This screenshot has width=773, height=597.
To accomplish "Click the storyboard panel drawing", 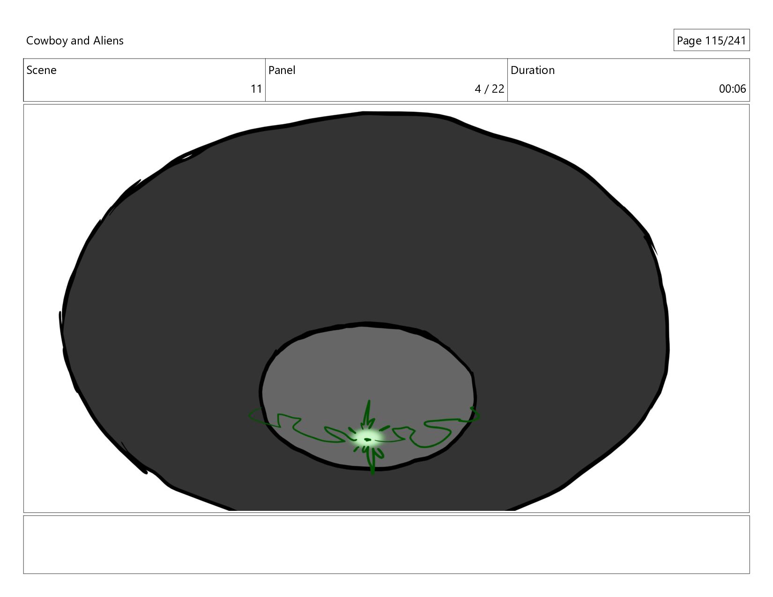I will 386,308.
